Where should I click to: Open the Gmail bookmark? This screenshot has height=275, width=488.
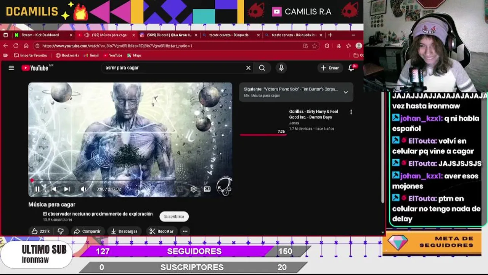tap(91, 55)
